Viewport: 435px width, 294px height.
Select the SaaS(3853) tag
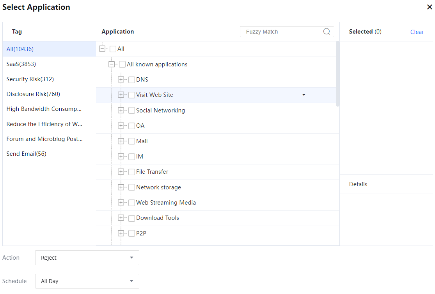[21, 64]
